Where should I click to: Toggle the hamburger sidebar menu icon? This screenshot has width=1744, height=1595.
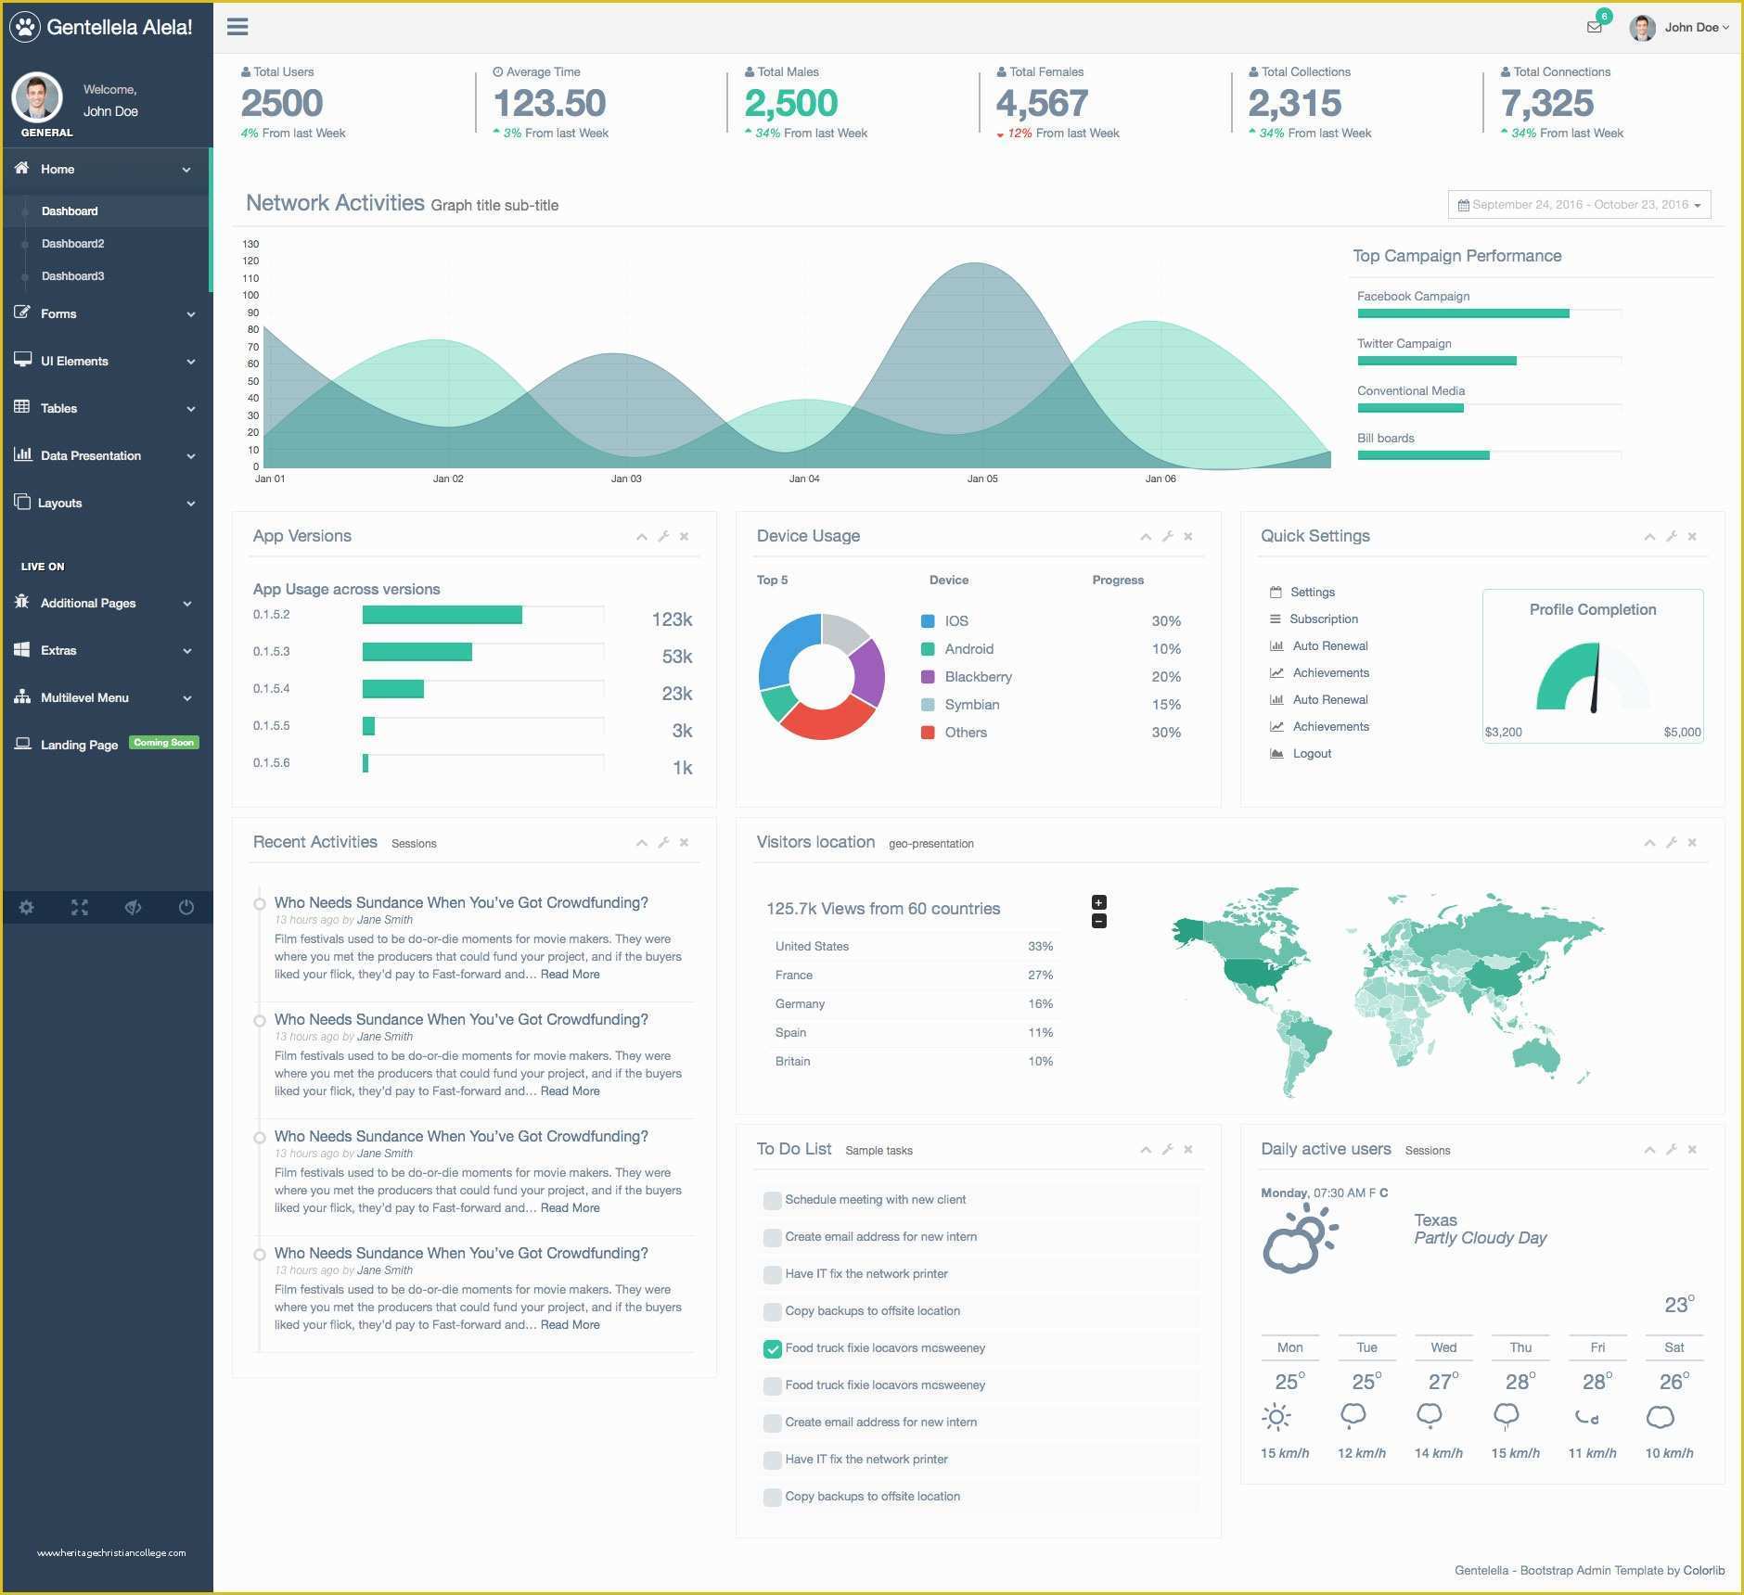click(x=237, y=27)
